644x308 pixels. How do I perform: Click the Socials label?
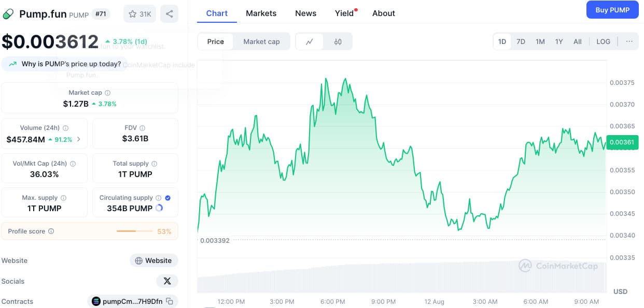13,281
